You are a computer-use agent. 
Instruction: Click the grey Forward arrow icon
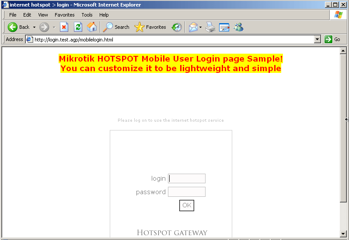tap(44, 27)
